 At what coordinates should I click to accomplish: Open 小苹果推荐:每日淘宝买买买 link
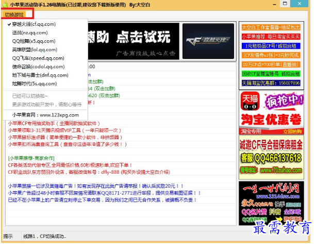(x=271, y=37)
